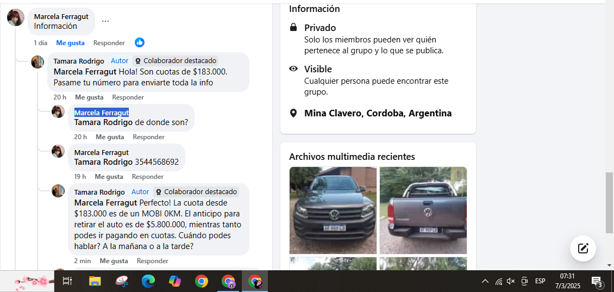
Task: Toggle the muted volume icon in tray
Action: point(511,281)
